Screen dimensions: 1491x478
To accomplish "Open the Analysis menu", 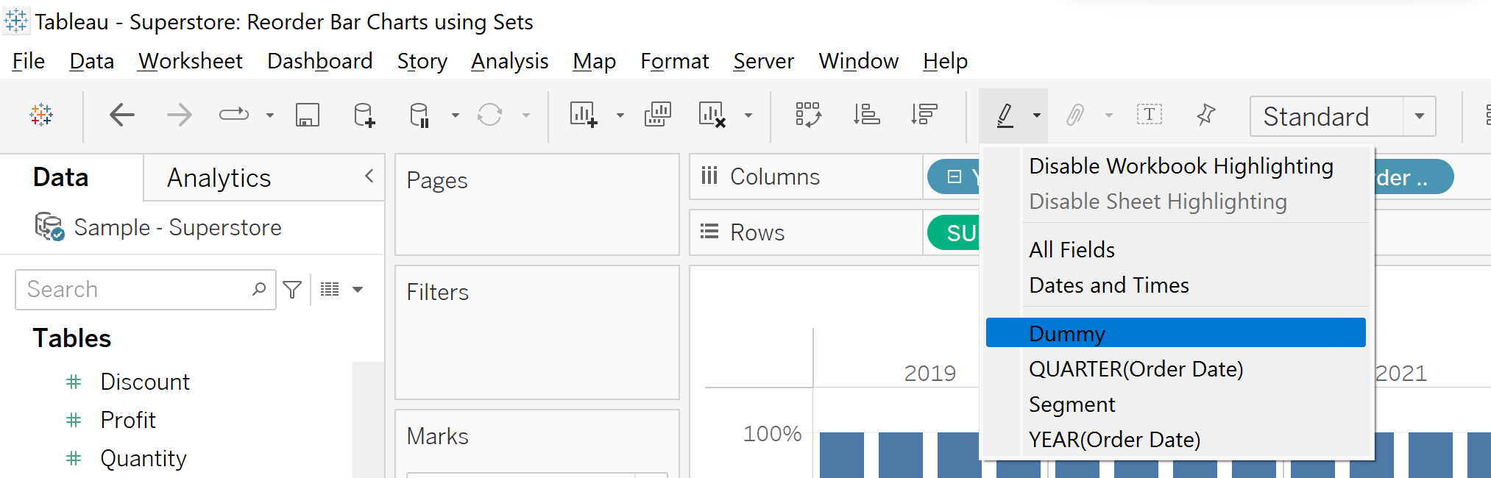I will [510, 61].
